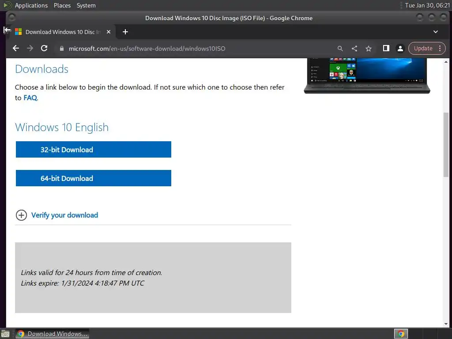Click the window menu button in title bar
The width and height of the screenshot is (452, 339).
tap(12, 18)
